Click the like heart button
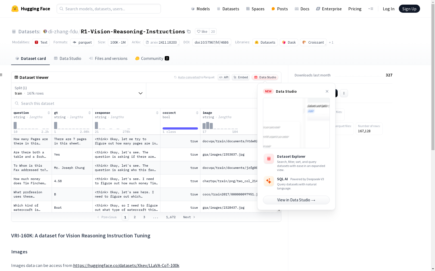The width and height of the screenshot is (435, 271). click(202, 31)
